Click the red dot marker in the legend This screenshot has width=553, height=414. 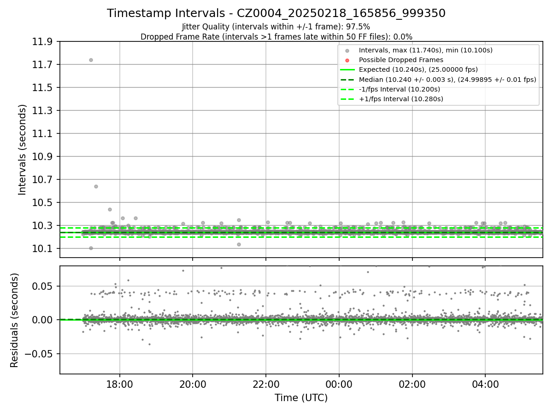point(347,60)
